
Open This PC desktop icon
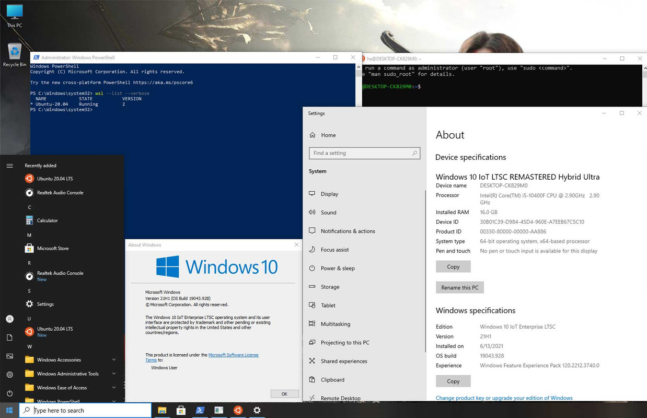point(15,16)
